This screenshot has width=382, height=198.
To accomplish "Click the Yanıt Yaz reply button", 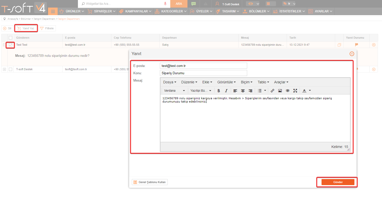I will (26, 28).
